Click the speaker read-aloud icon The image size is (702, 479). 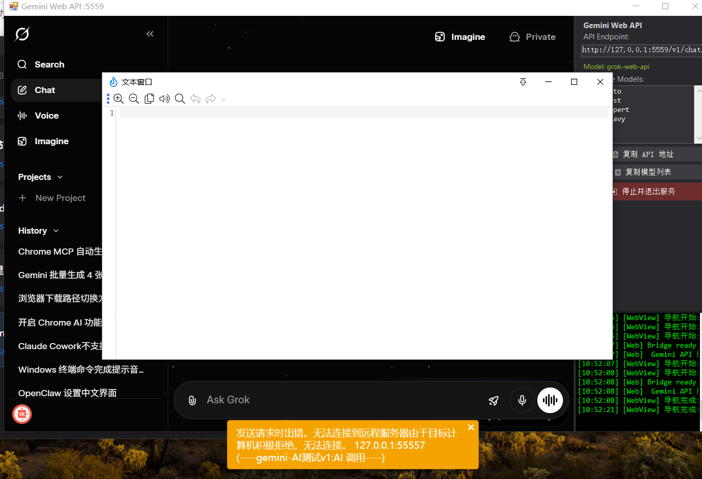coord(164,99)
